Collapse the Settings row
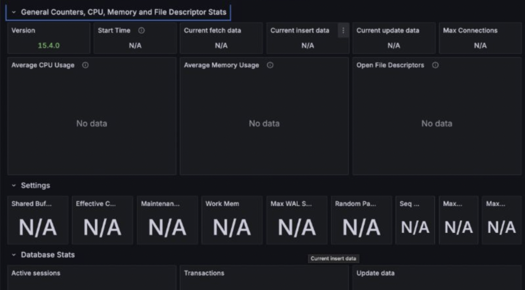The height and width of the screenshot is (290, 525). click(x=14, y=185)
